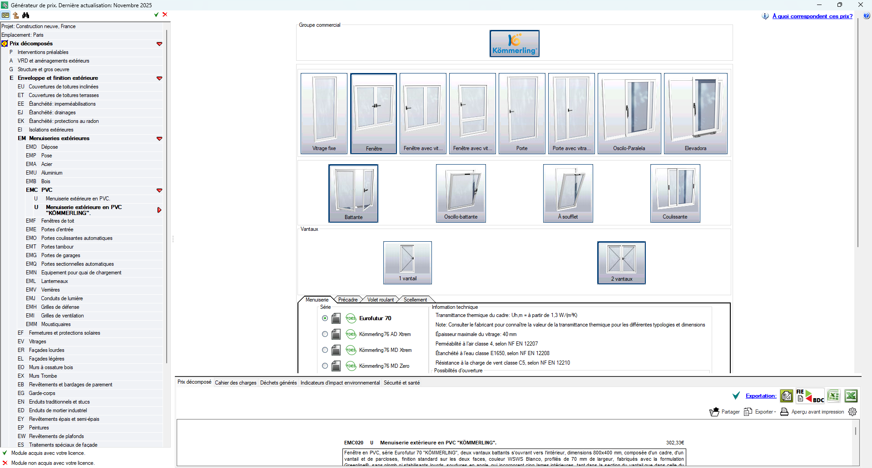Click the yellow list view icon

click(5, 15)
